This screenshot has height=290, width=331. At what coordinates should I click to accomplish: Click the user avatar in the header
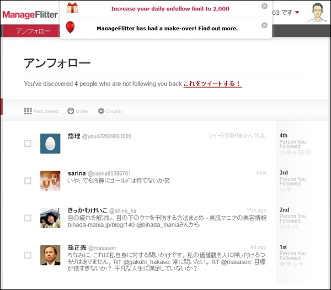[318, 12]
